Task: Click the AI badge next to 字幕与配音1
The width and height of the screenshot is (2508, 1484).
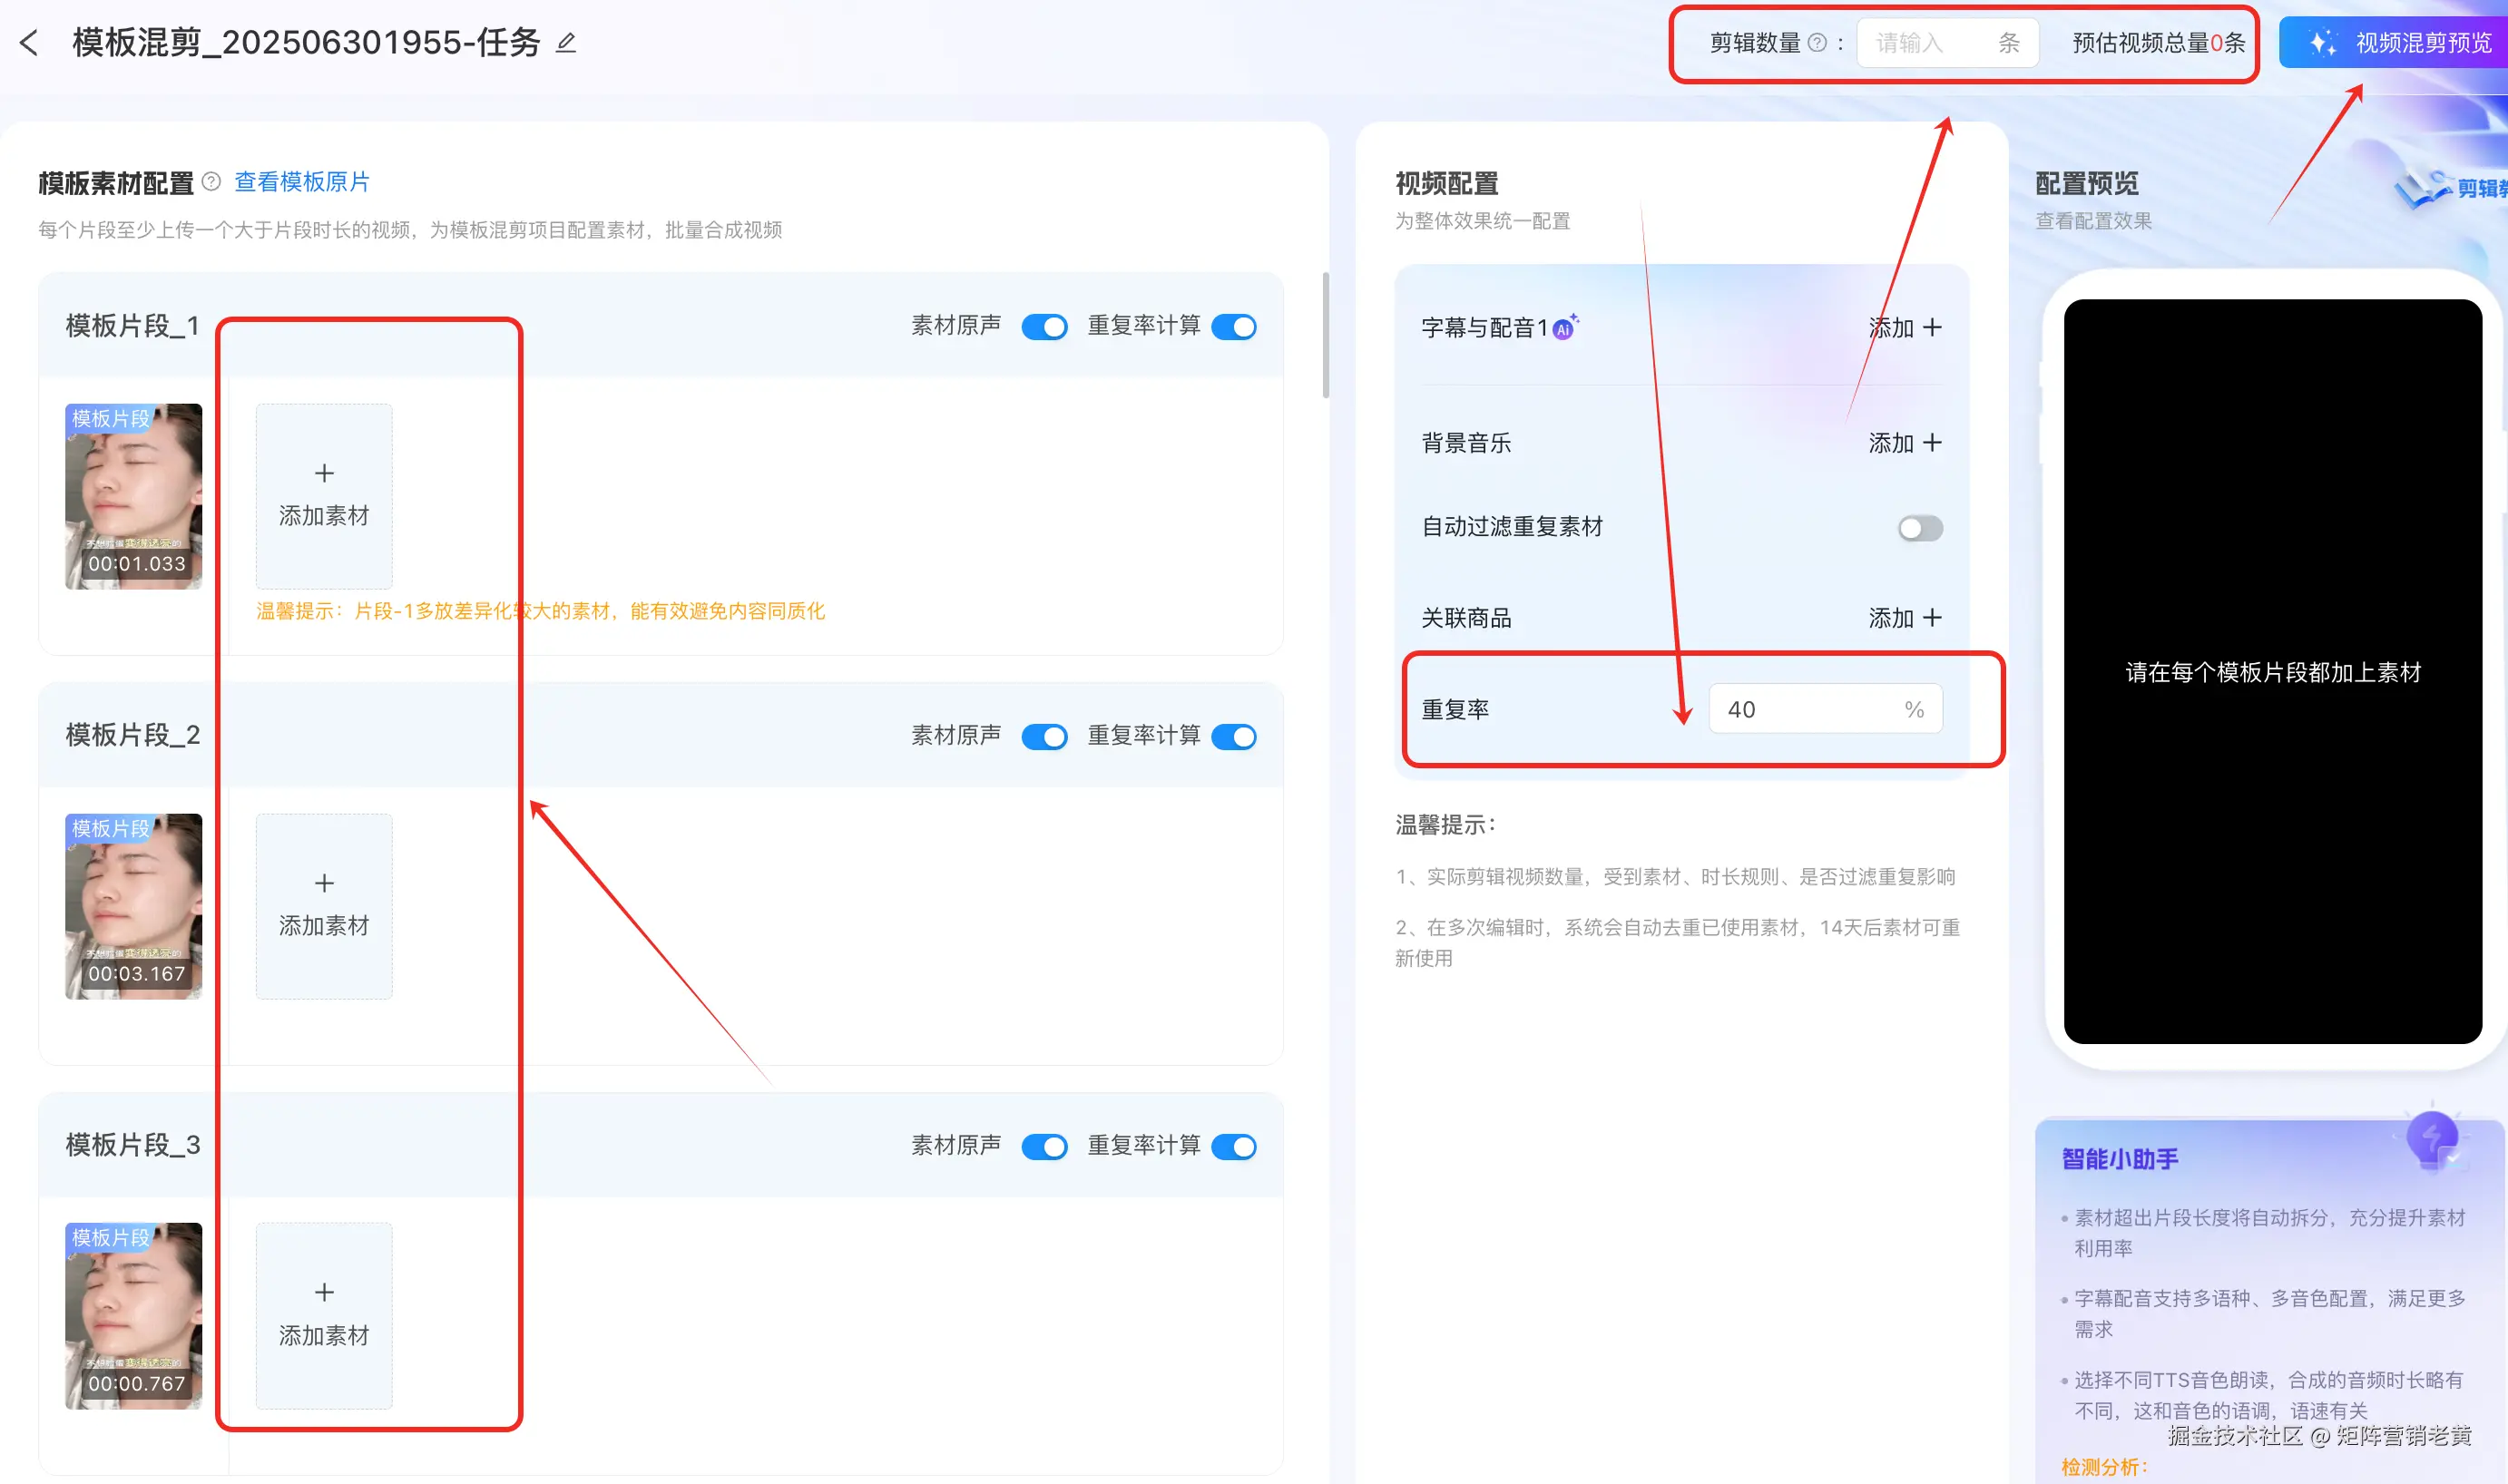Action: [1565, 327]
